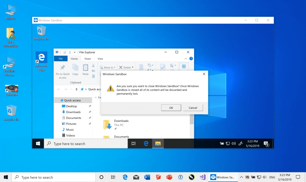The width and height of the screenshot is (306, 182).
Task: Collapse the File Explorer ribbon with chevron
Action: (186, 59)
